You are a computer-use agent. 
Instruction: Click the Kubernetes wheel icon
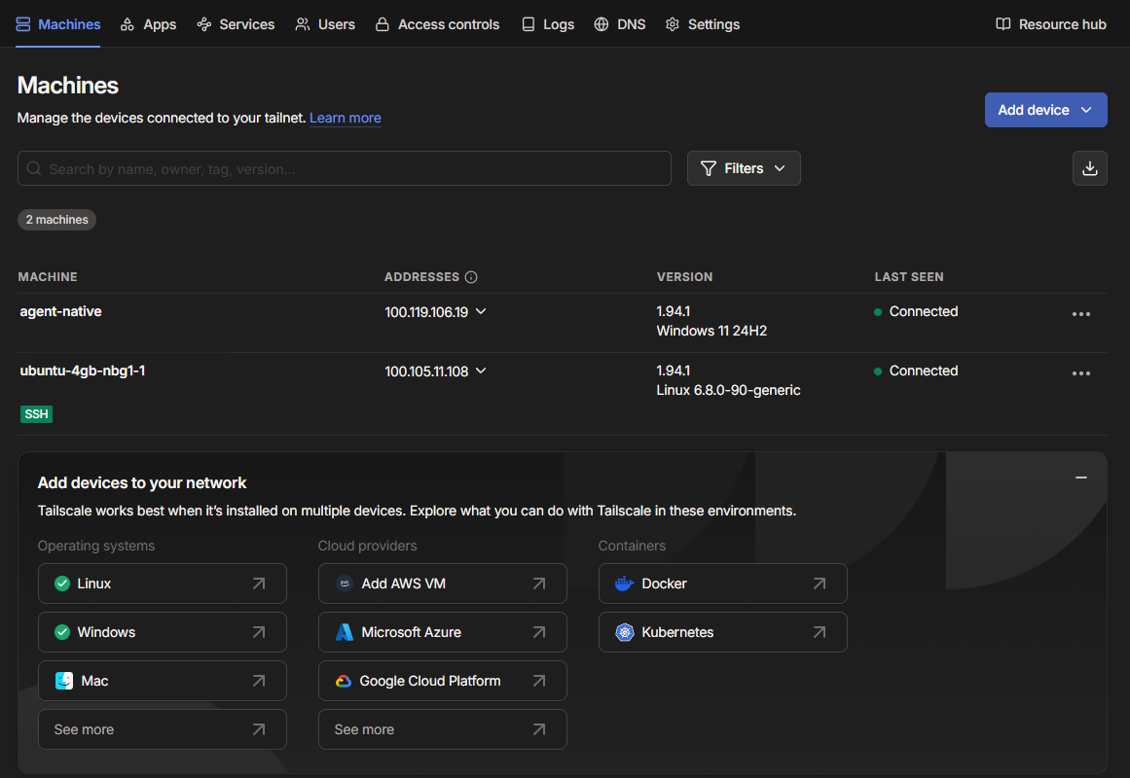pyautogui.click(x=624, y=632)
